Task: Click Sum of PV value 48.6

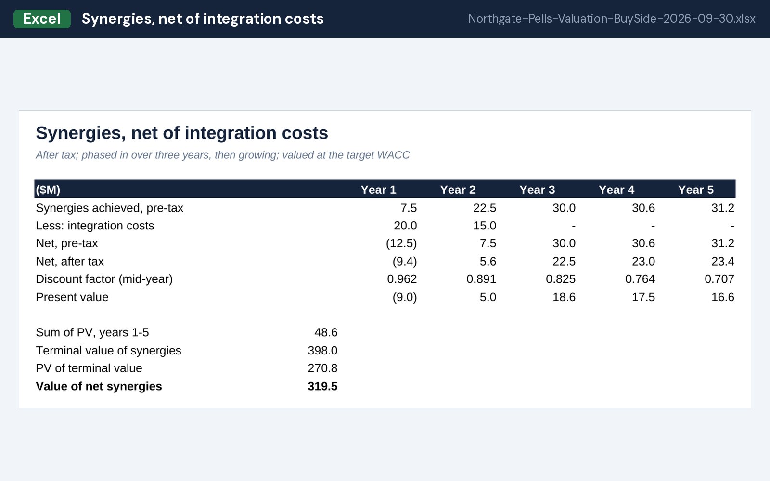Action: tap(326, 332)
